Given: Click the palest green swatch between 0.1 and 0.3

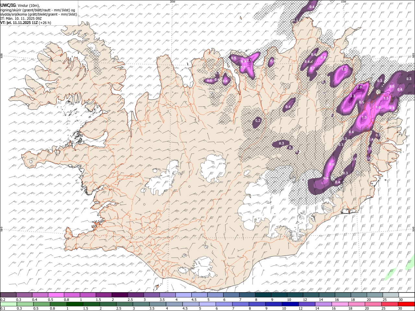Looking at the screenshot, I should [x=8, y=304].
